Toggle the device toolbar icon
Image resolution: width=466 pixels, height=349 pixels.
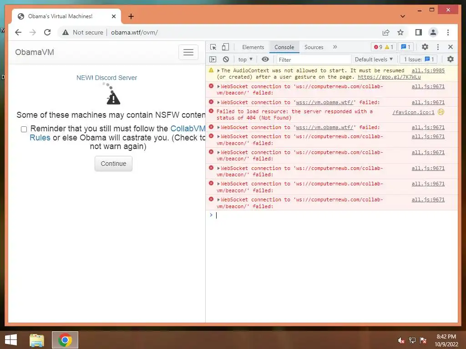click(226, 47)
